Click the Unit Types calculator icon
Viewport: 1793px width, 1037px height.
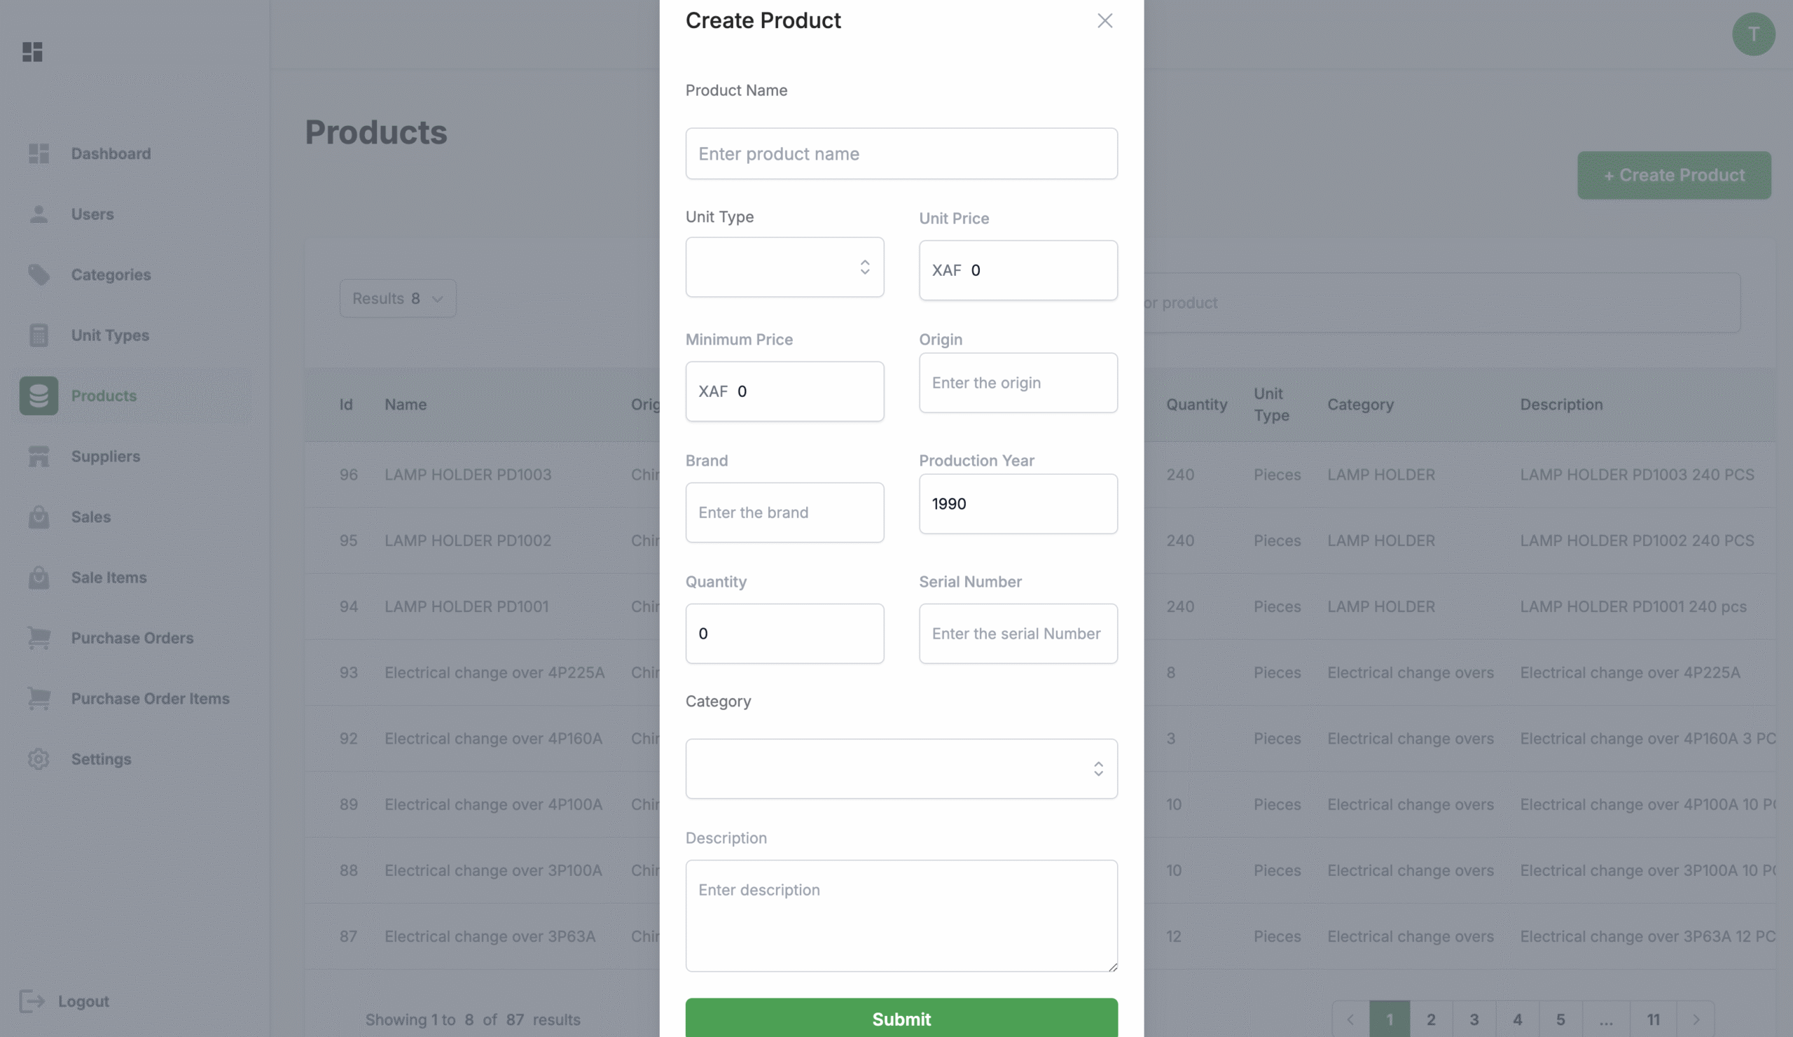(x=39, y=335)
